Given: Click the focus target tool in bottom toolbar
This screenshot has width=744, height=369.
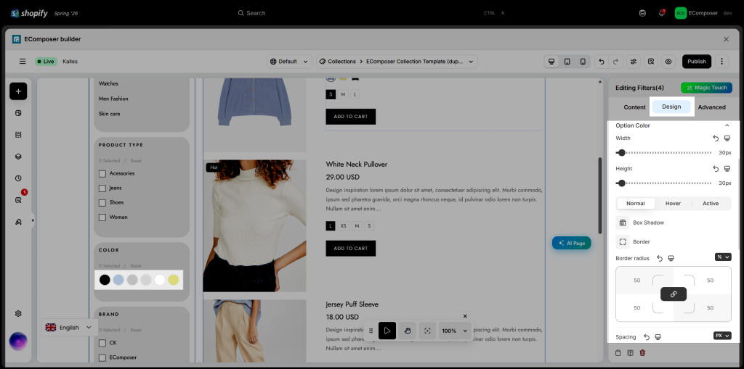Looking at the screenshot, I should pos(427,331).
